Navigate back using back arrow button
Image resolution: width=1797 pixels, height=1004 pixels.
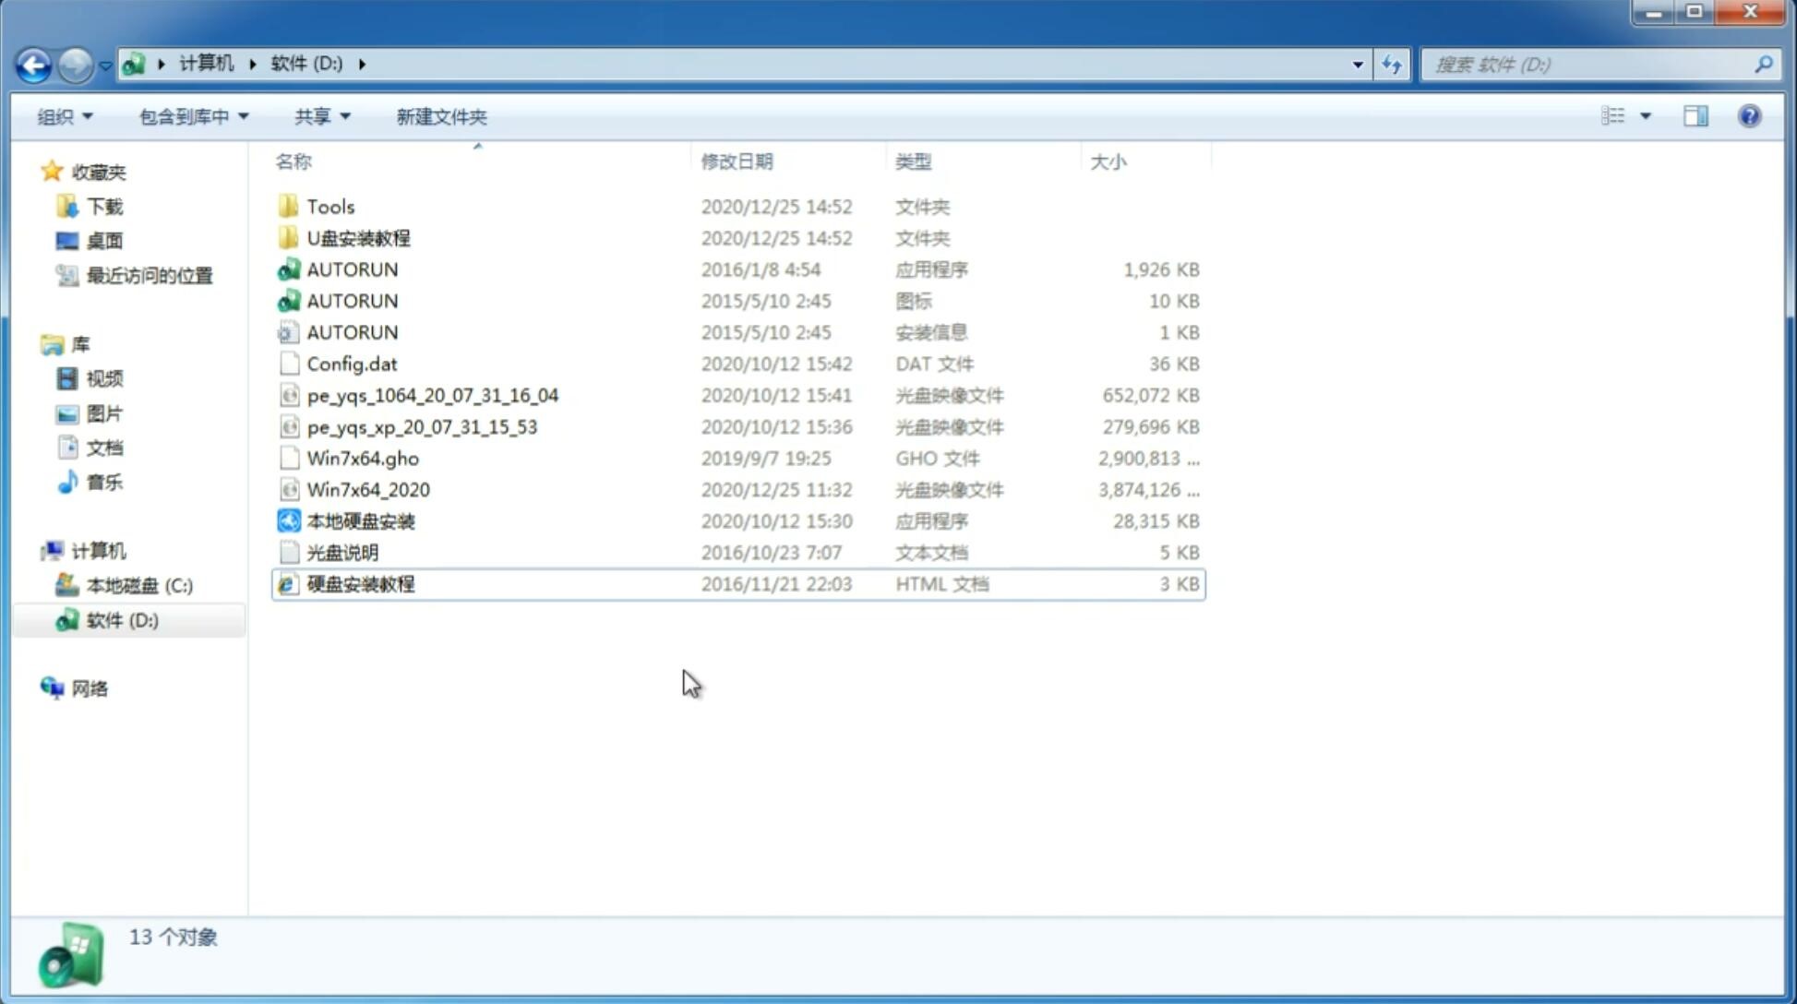pyautogui.click(x=33, y=65)
